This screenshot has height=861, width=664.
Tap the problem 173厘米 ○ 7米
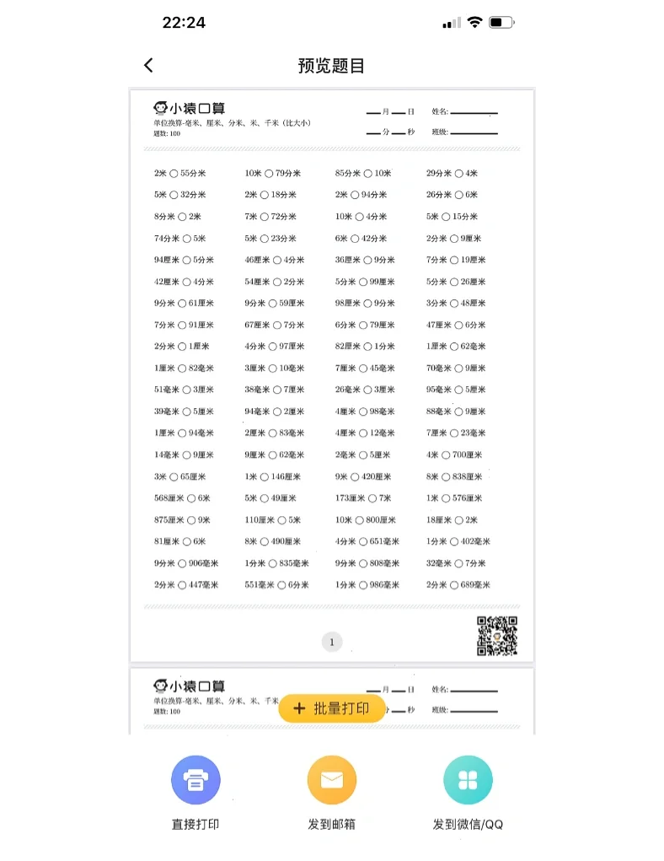(363, 498)
